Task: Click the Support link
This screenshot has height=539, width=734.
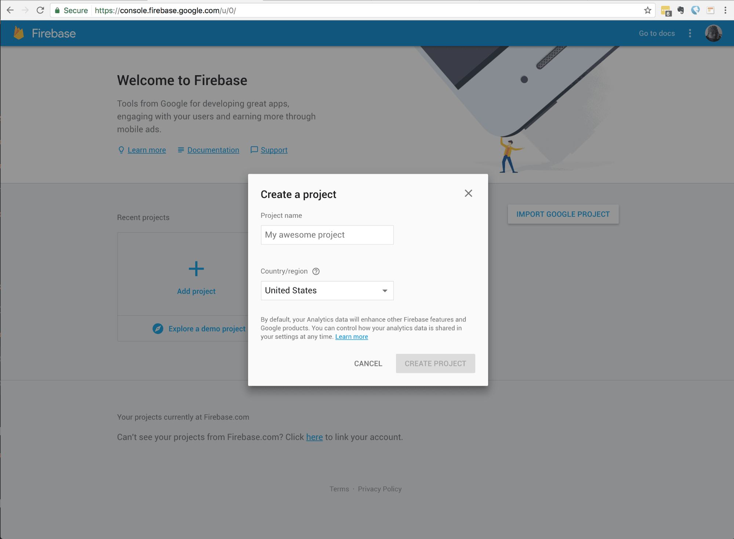Action: [274, 150]
